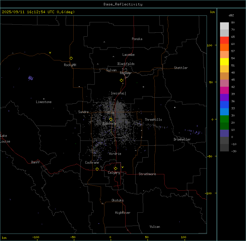Select the HighRiver label

click(x=123, y=213)
